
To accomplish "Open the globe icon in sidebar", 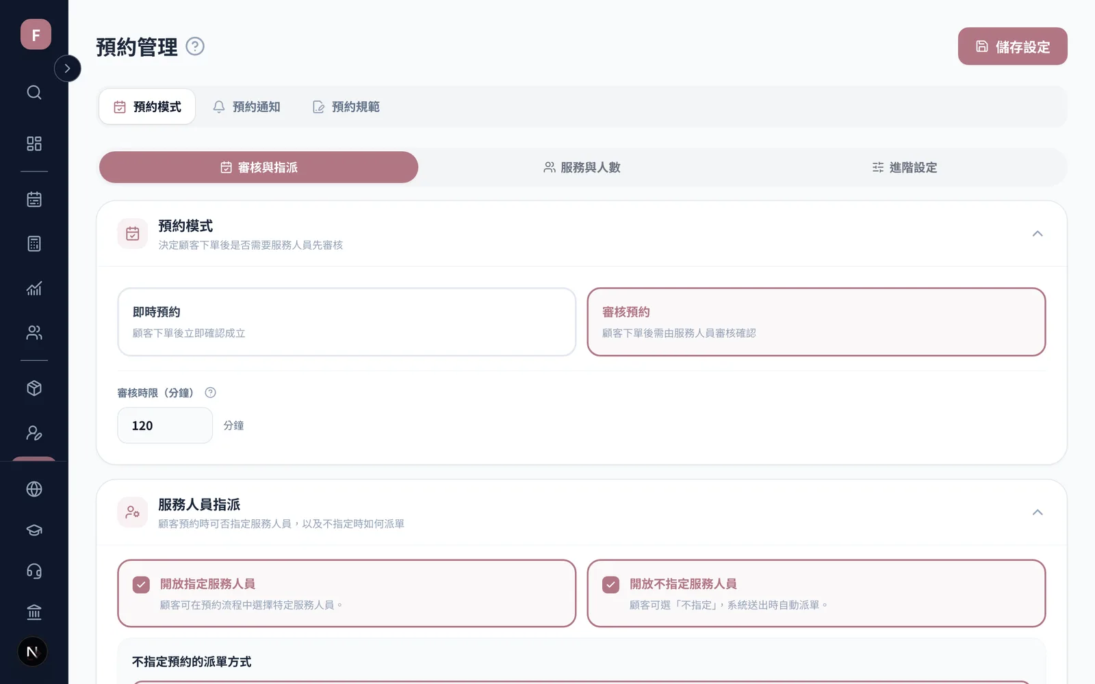I will 34,489.
